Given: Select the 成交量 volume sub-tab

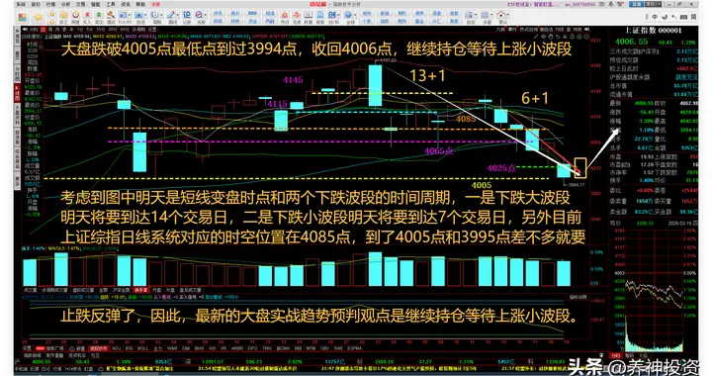Looking at the screenshot, I should [x=31, y=290].
